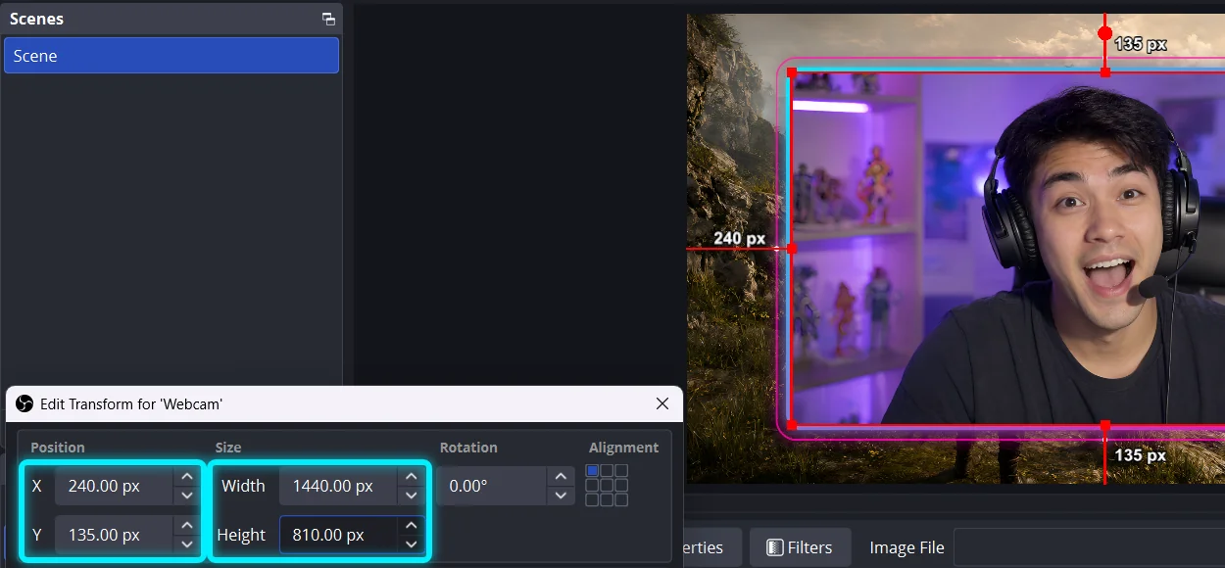The height and width of the screenshot is (568, 1225).
Task: Click the Rotation field showing 0.00°
Action: [492, 486]
